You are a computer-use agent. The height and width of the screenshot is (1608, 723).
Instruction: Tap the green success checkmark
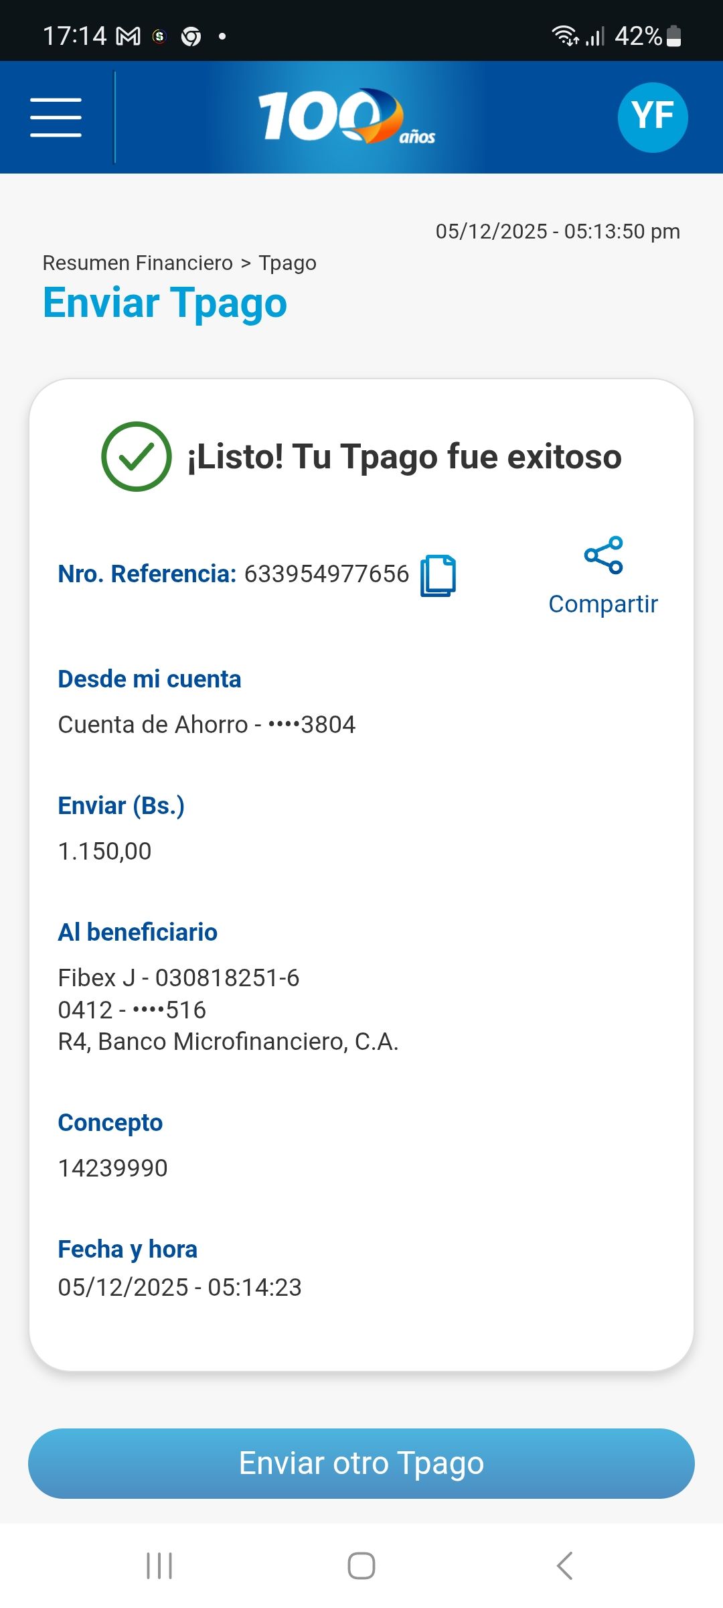coord(137,456)
